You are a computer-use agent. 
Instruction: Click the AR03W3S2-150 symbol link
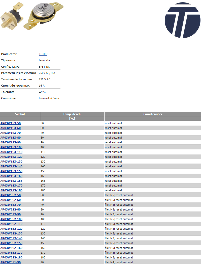[11, 243]
